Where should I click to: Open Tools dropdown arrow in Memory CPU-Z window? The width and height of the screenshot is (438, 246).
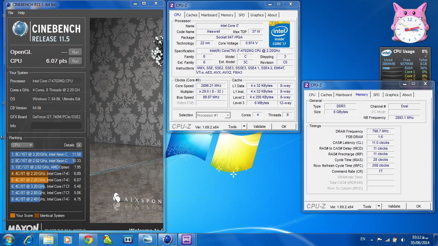click(x=379, y=206)
